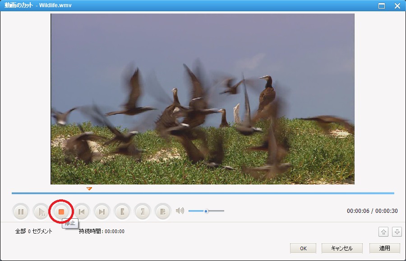Click the キャンセル button

click(x=342, y=248)
